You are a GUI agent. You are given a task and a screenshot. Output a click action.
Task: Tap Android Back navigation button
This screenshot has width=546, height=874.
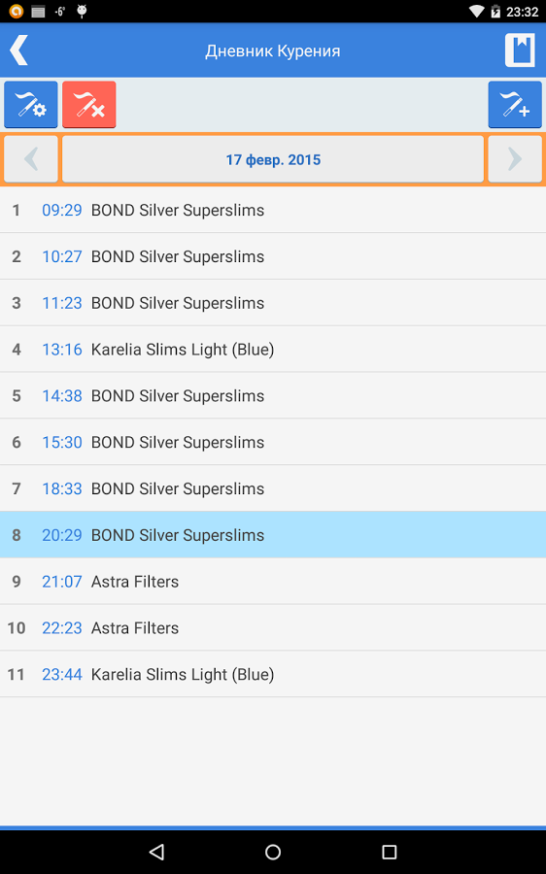pyautogui.click(x=156, y=852)
